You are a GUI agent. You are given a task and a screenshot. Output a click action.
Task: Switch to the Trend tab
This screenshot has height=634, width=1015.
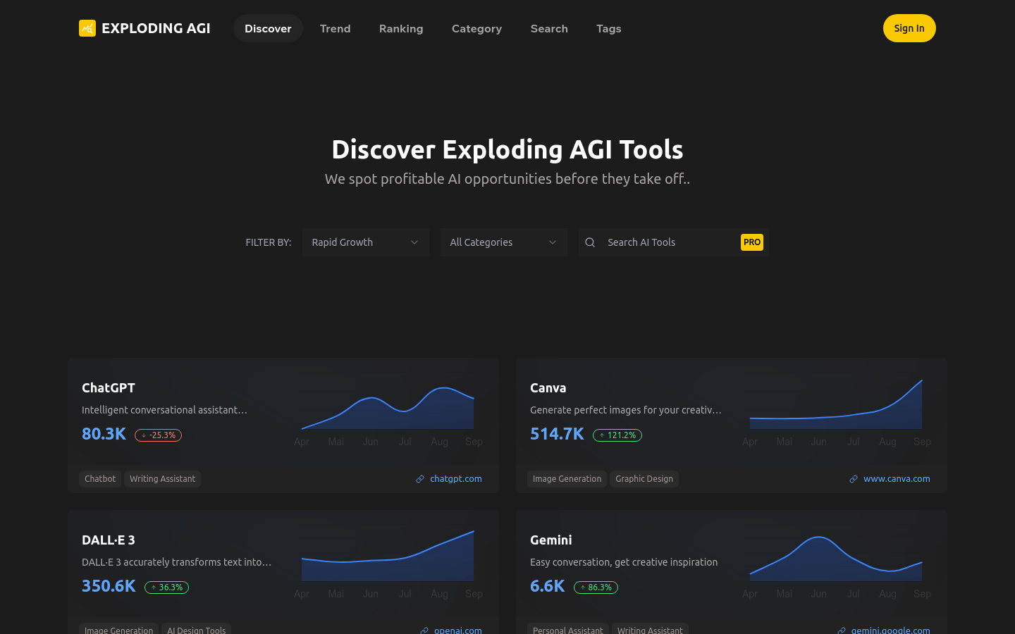pyautogui.click(x=335, y=29)
